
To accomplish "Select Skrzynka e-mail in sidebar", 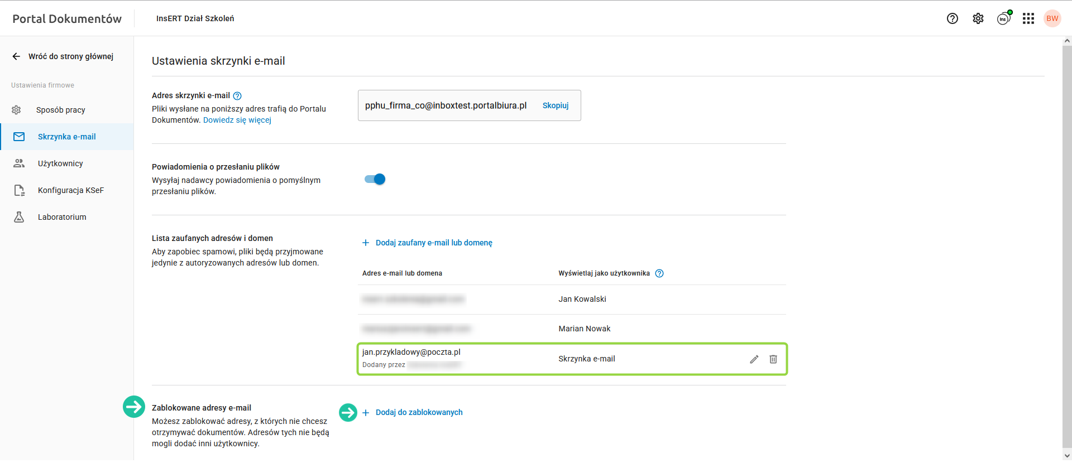I will tap(66, 137).
